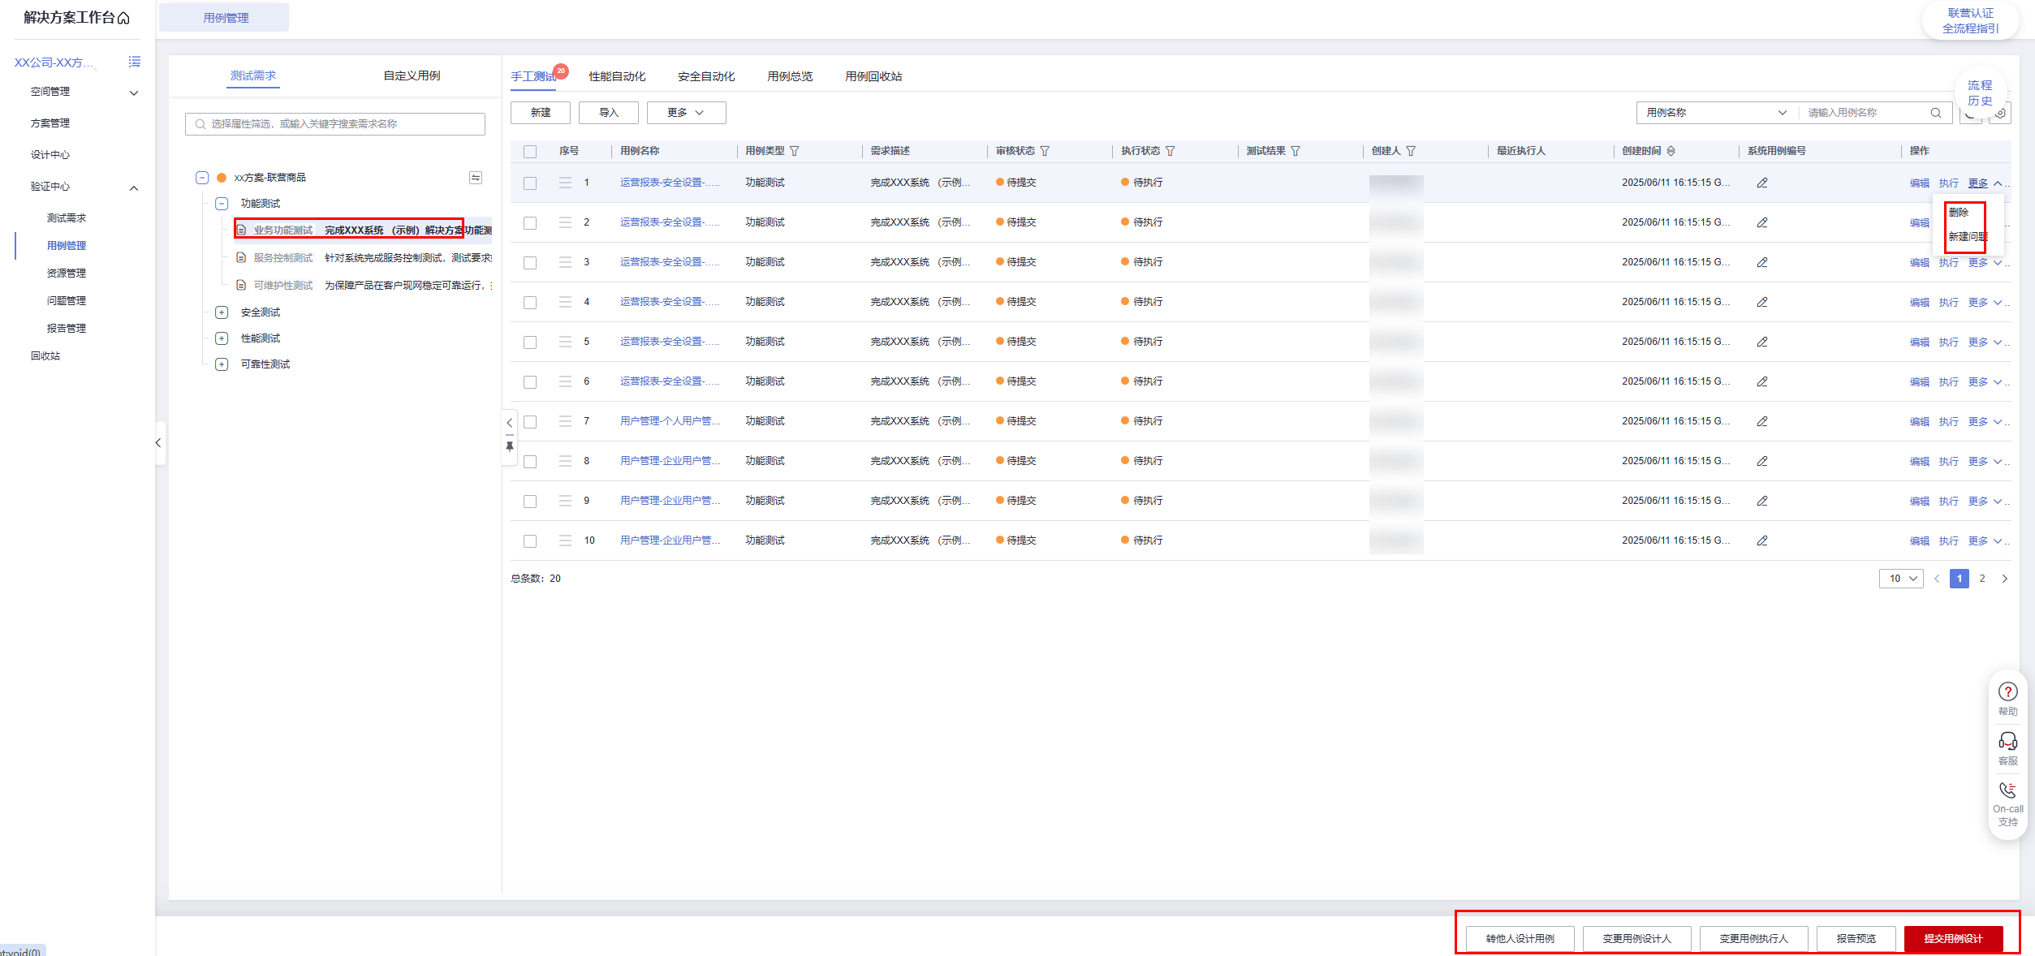Click the 新建 button

coord(541,113)
